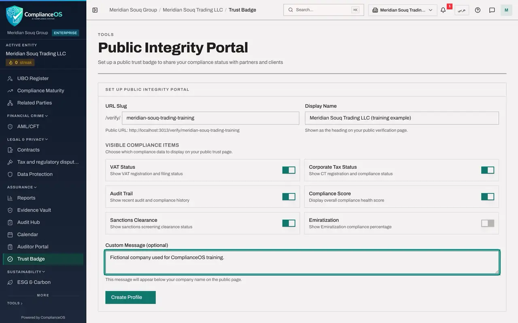Toggle the Audit Trail switch
The image size is (518, 323).
pos(289,197)
